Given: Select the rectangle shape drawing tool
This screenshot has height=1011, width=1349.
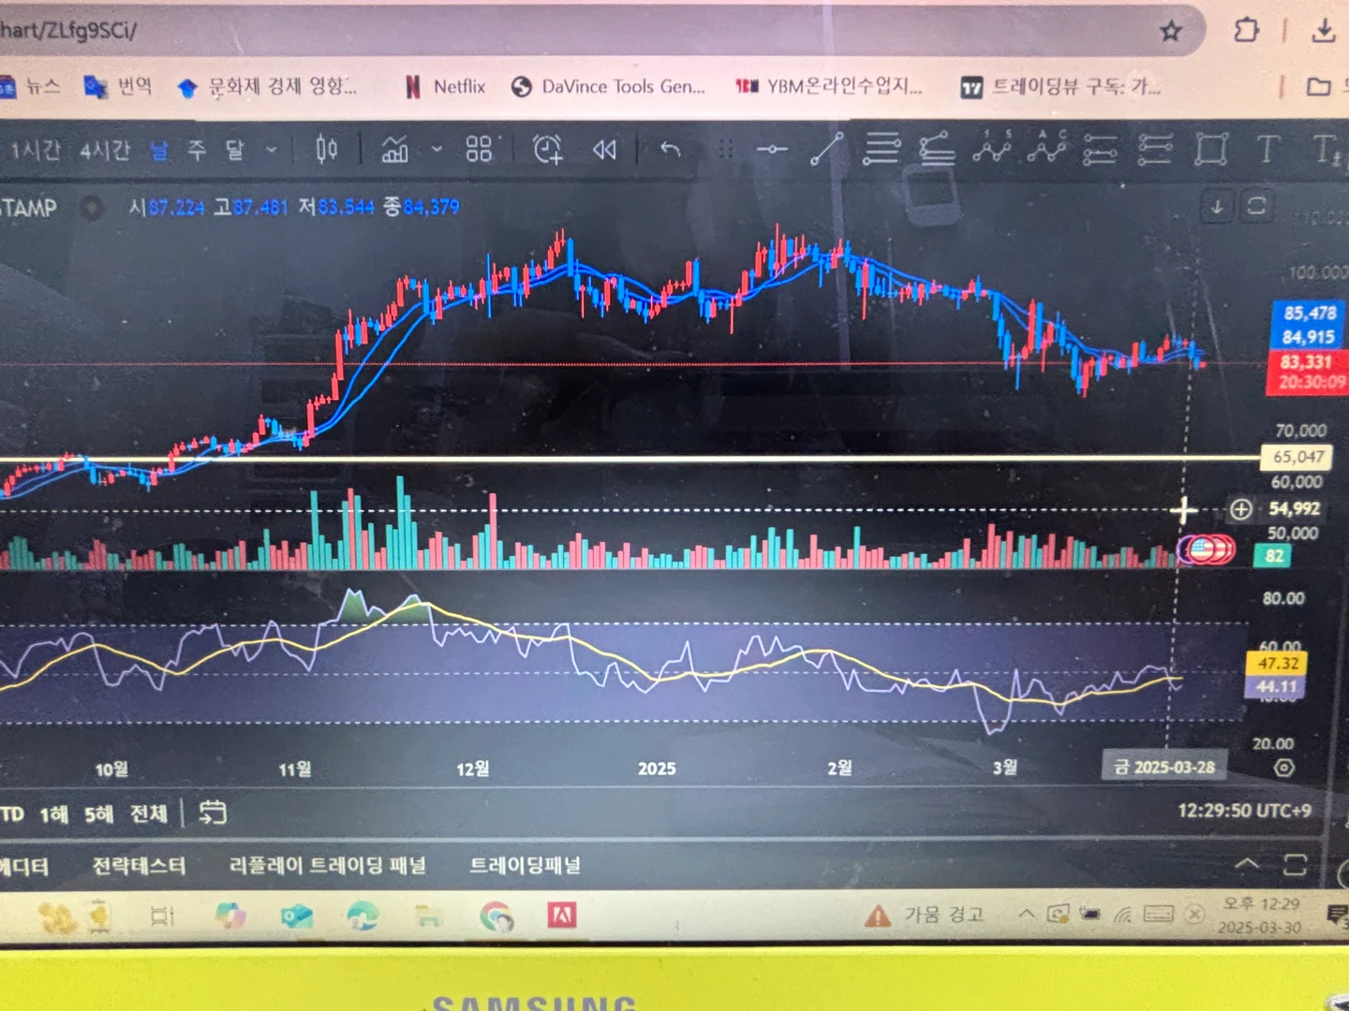Looking at the screenshot, I should pos(1210,149).
